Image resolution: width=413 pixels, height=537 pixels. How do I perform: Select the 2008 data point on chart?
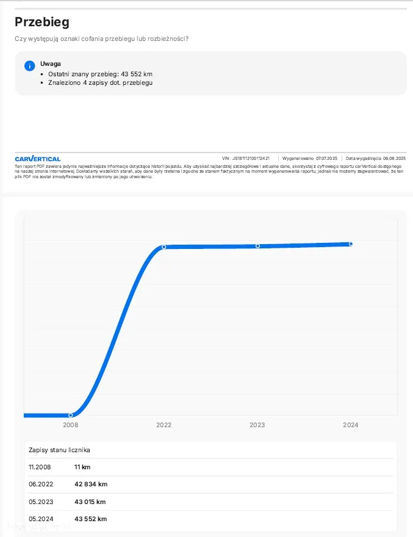pos(71,415)
